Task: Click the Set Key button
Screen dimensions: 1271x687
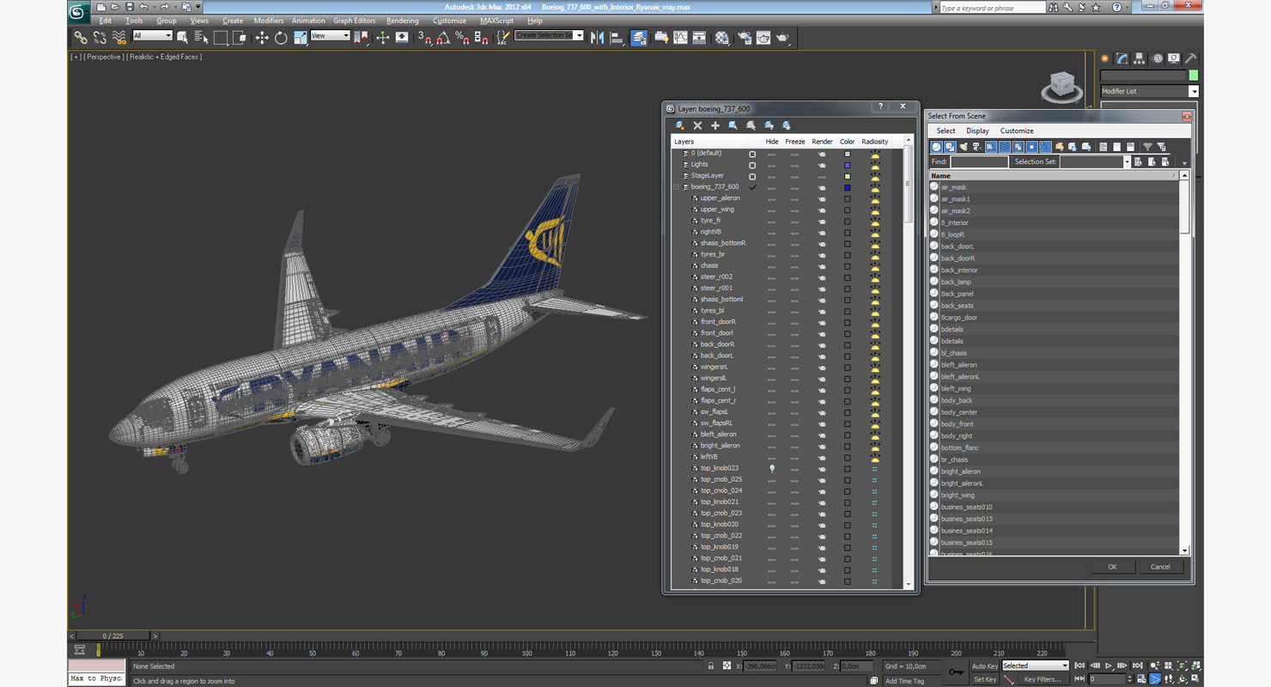Action: coord(984,679)
